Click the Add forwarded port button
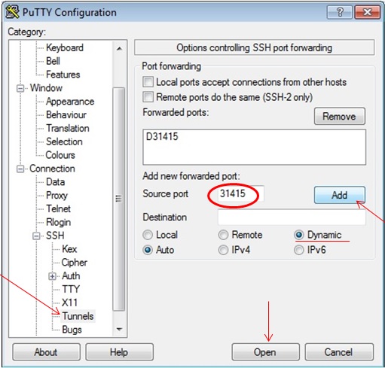The width and height of the screenshot is (385, 368). coord(340,195)
